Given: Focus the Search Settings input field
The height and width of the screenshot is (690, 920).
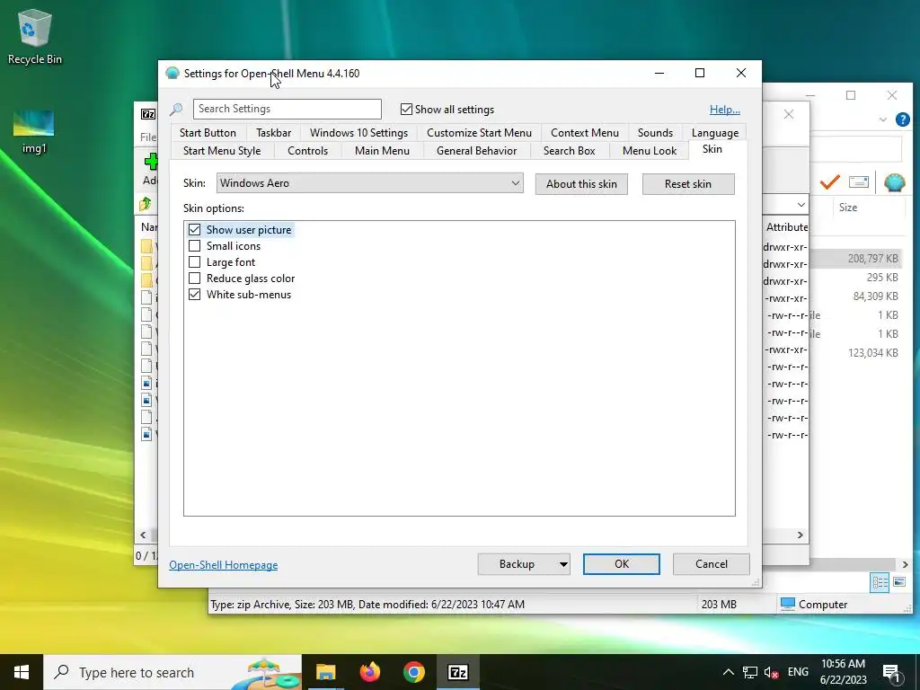Looking at the screenshot, I should tap(287, 109).
